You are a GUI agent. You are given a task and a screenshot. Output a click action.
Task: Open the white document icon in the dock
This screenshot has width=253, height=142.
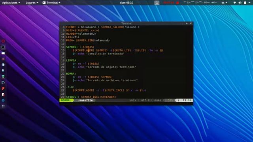[x=3, y=94]
